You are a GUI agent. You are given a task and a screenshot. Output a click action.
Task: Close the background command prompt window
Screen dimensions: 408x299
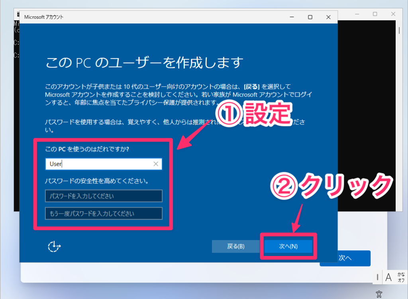393,14
